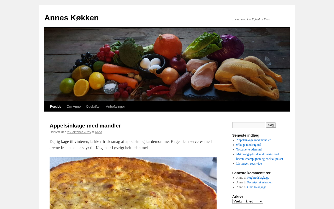Open Lårtunge i sous vide post
This screenshot has height=209, width=334.
(249, 164)
